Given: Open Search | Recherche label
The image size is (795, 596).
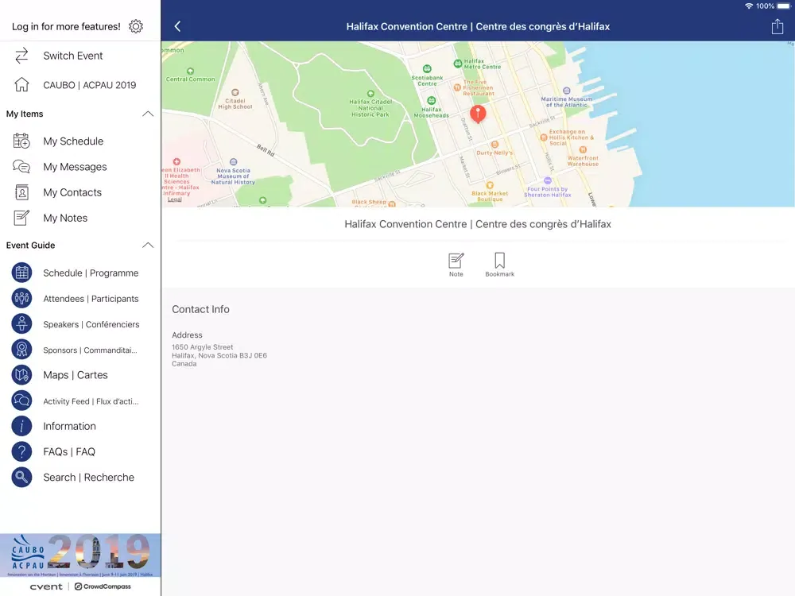Looking at the screenshot, I should [x=89, y=478].
